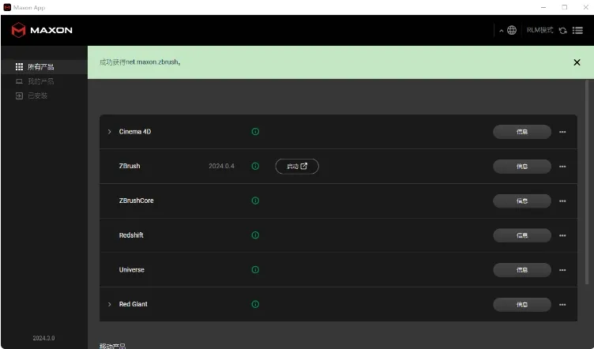Click the Maxon App title bar icon
This screenshot has height=349, width=594.
coord(7,8)
